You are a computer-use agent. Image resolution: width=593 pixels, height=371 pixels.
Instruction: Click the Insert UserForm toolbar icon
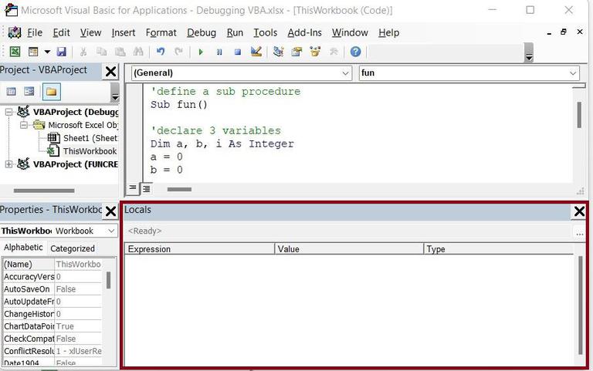coord(33,52)
